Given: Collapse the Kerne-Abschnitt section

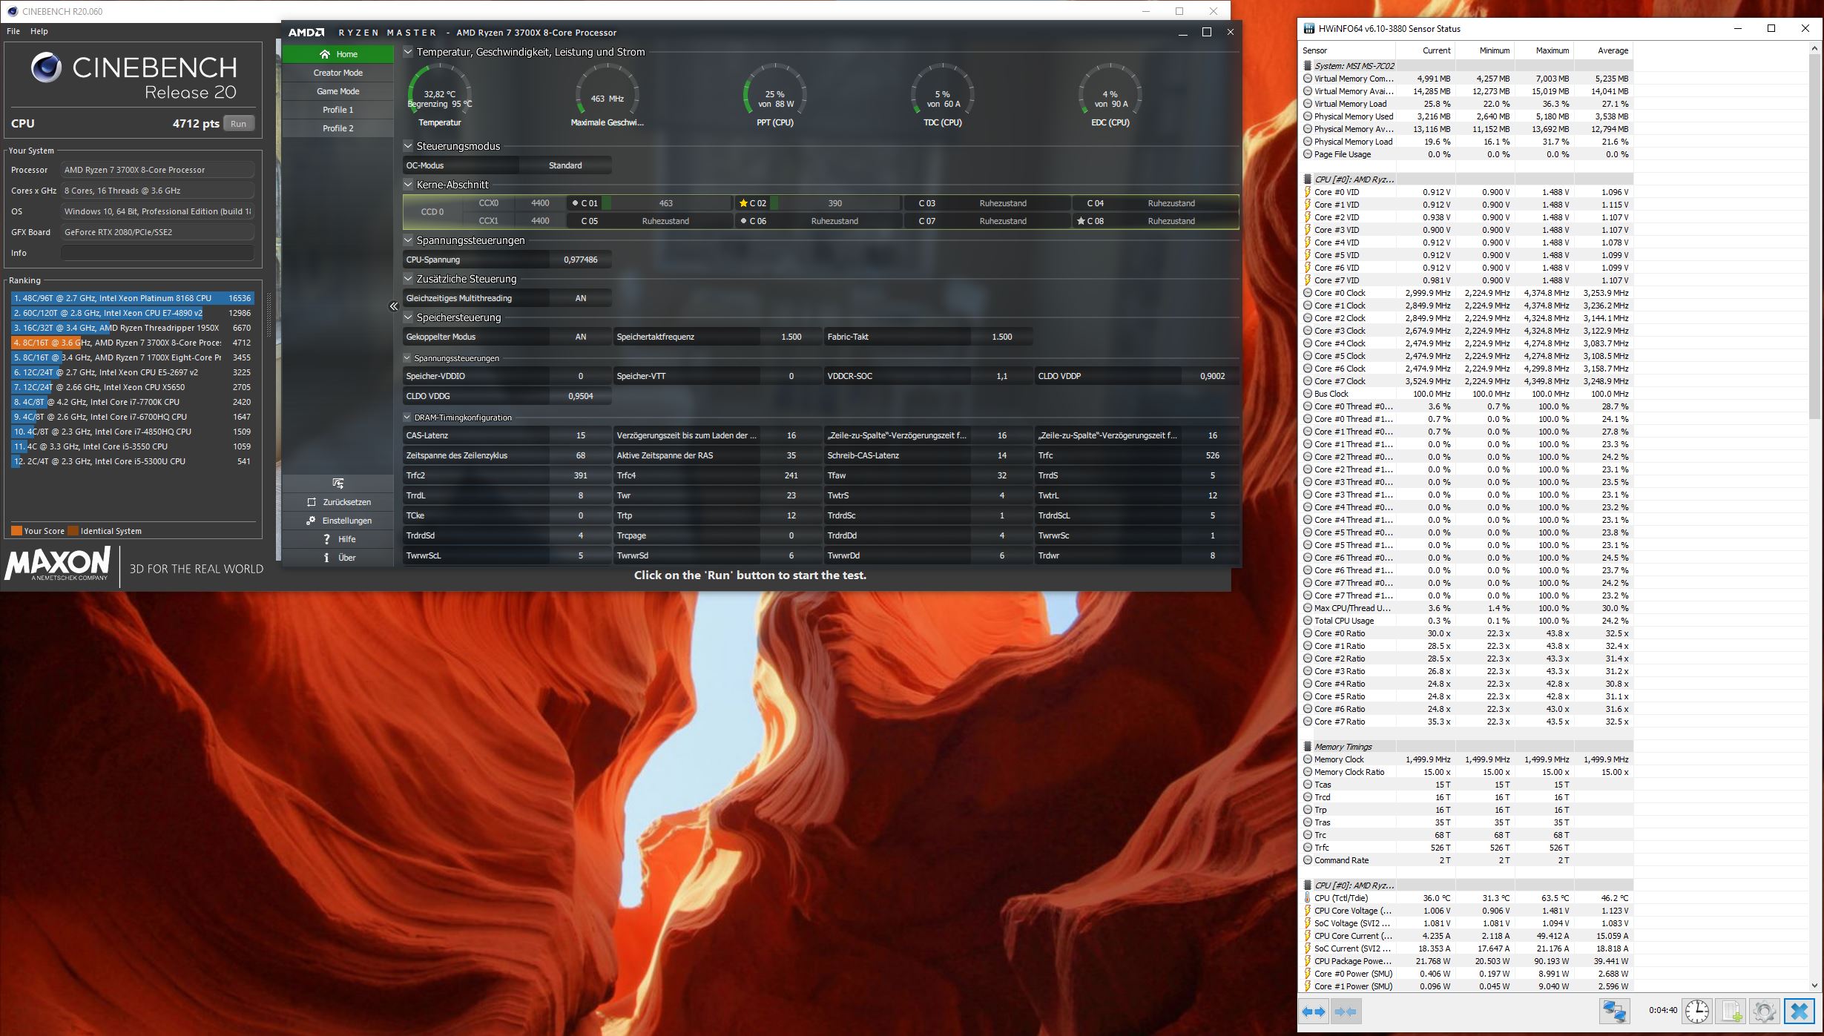Looking at the screenshot, I should click(x=408, y=185).
